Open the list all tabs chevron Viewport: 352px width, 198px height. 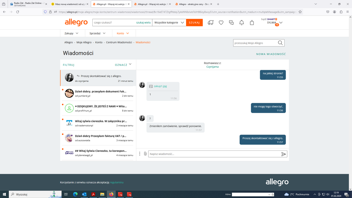point(316,4)
